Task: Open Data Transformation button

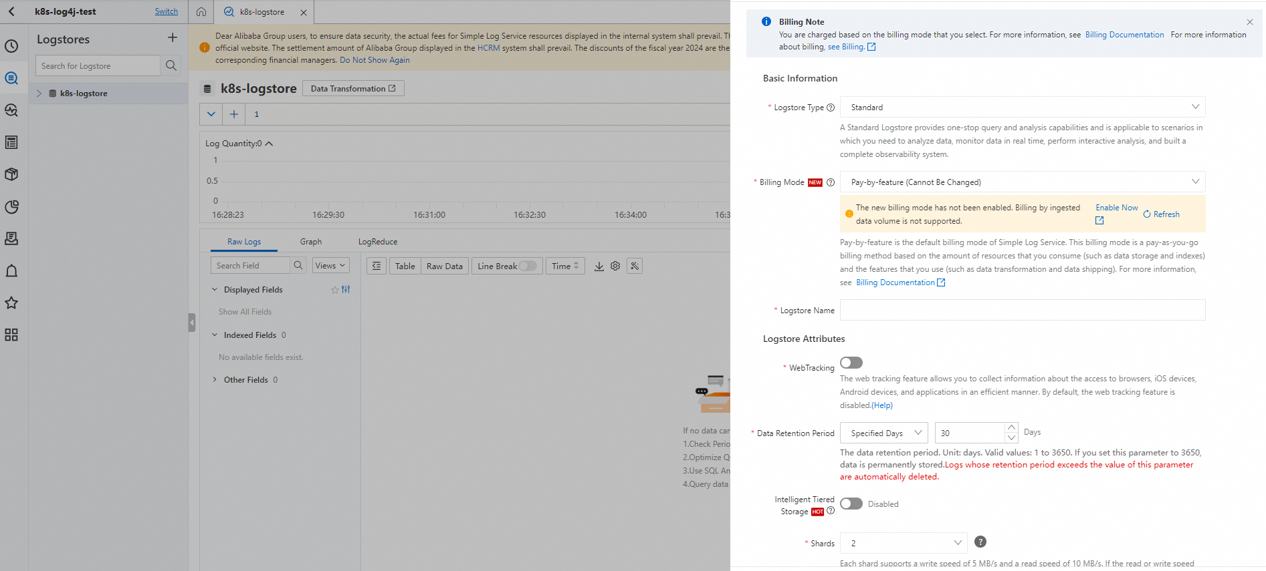Action: point(353,88)
